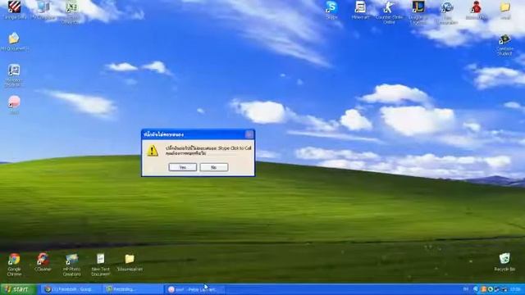This screenshot has width=525, height=295.
Task: Open the Skype desktop shortcut
Action: (x=331, y=10)
